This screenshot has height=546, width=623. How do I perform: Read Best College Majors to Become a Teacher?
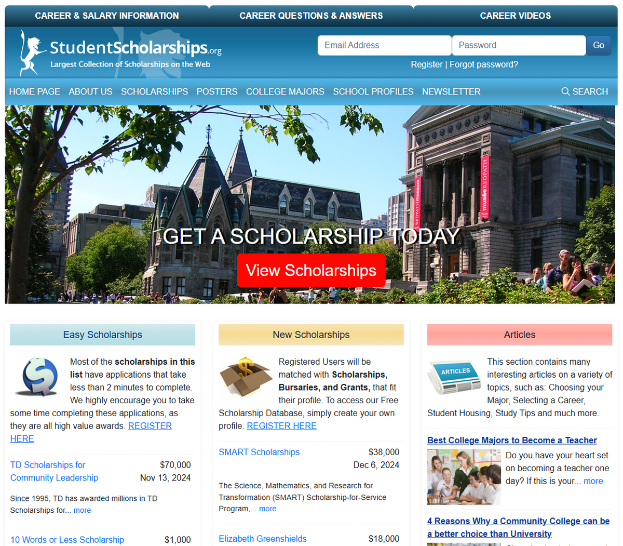point(512,440)
